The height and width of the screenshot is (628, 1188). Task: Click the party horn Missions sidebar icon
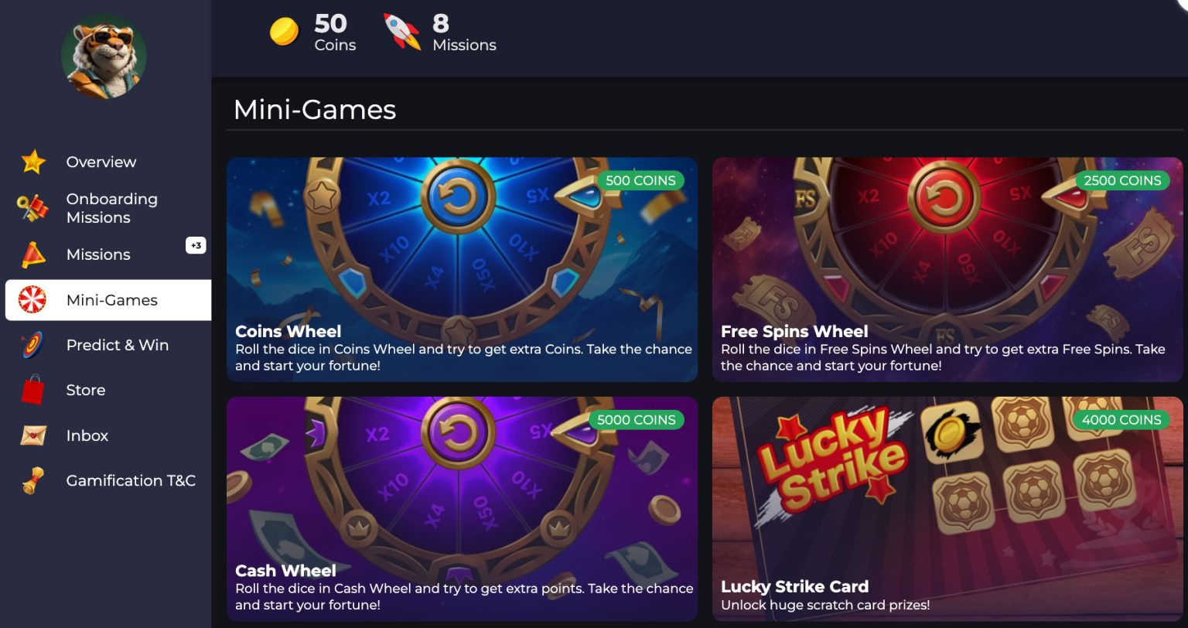[33, 254]
